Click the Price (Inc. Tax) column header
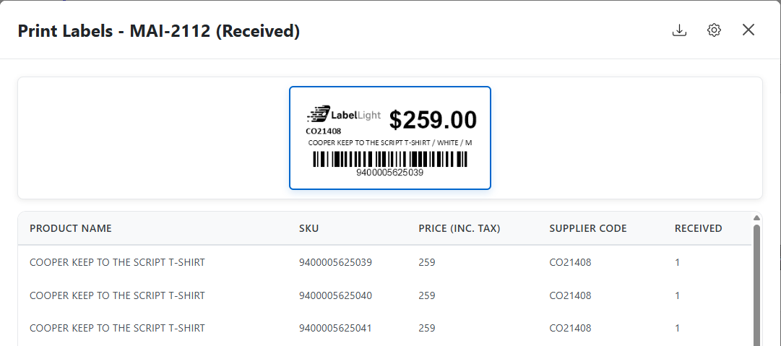 click(x=459, y=228)
